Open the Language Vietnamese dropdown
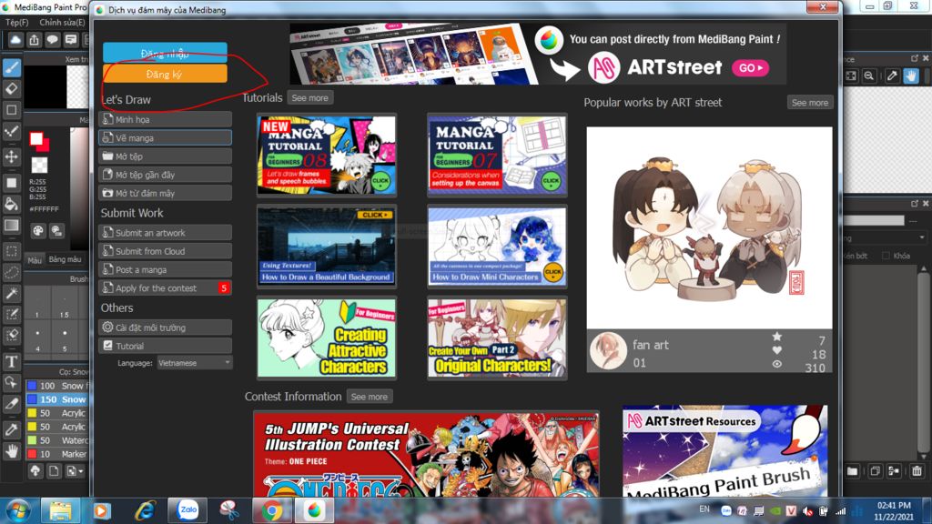 (x=195, y=362)
